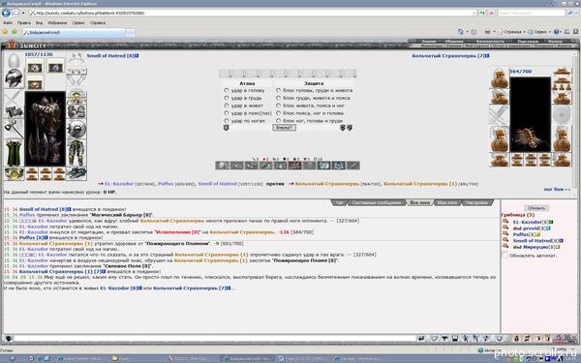The width and height of the screenshot is (581, 363).
Task: Open the 'Сервис' dropdown in the IE command bar
Action: (x=539, y=32)
